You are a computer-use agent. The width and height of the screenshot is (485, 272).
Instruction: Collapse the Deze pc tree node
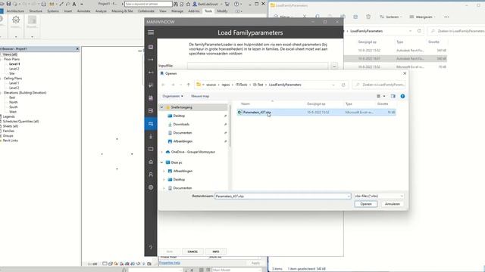point(161,162)
